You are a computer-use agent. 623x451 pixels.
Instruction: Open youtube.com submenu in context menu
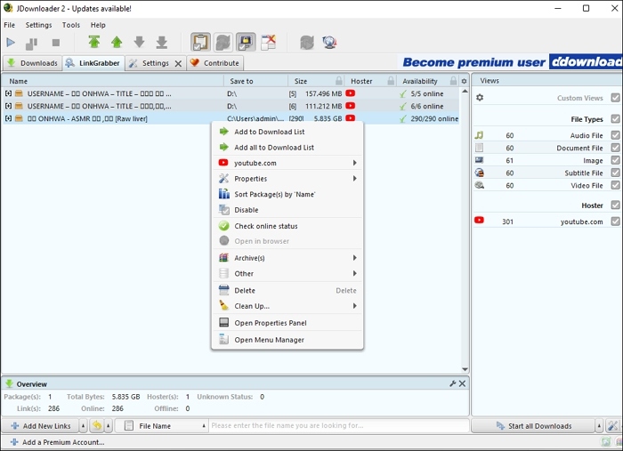point(287,163)
